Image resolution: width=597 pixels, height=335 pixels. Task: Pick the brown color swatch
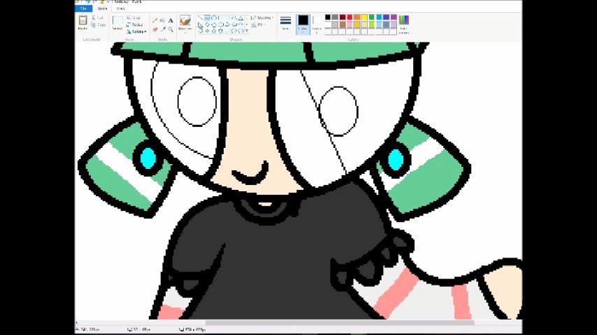pyautogui.click(x=343, y=24)
